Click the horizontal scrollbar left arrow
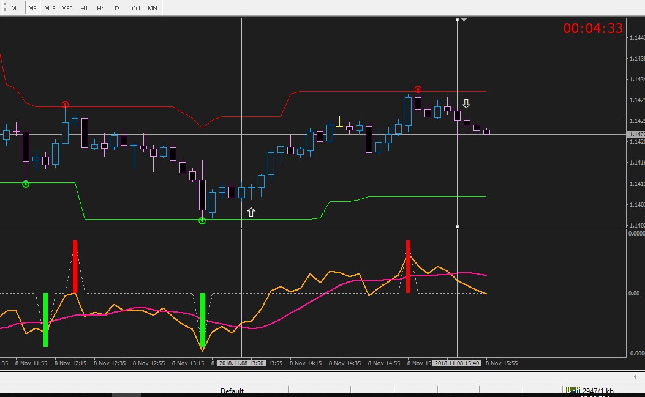Screen dimensions: 645x397 click(x=635, y=377)
